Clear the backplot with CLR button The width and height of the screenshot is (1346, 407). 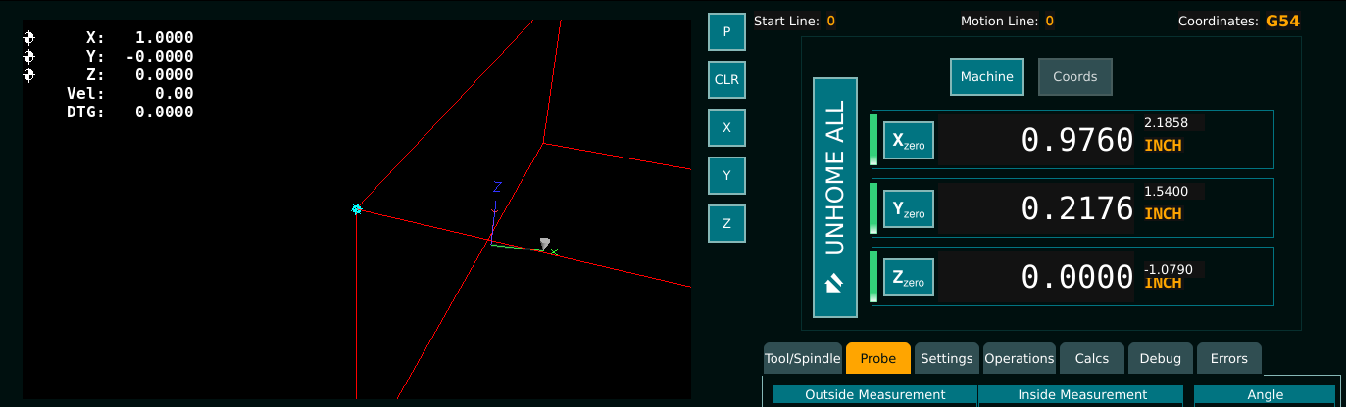point(726,79)
